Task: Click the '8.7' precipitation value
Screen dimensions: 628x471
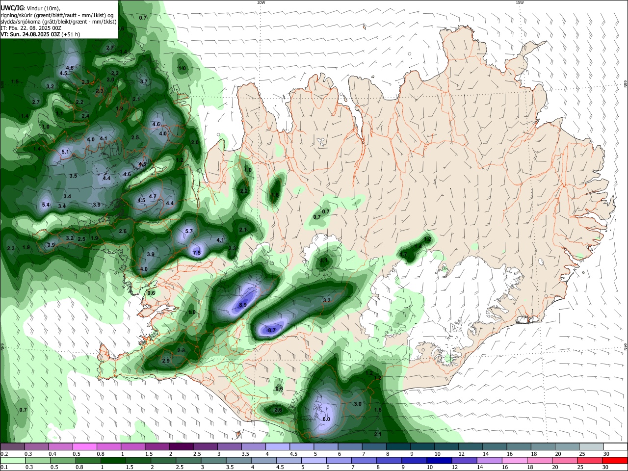Action: (x=272, y=331)
